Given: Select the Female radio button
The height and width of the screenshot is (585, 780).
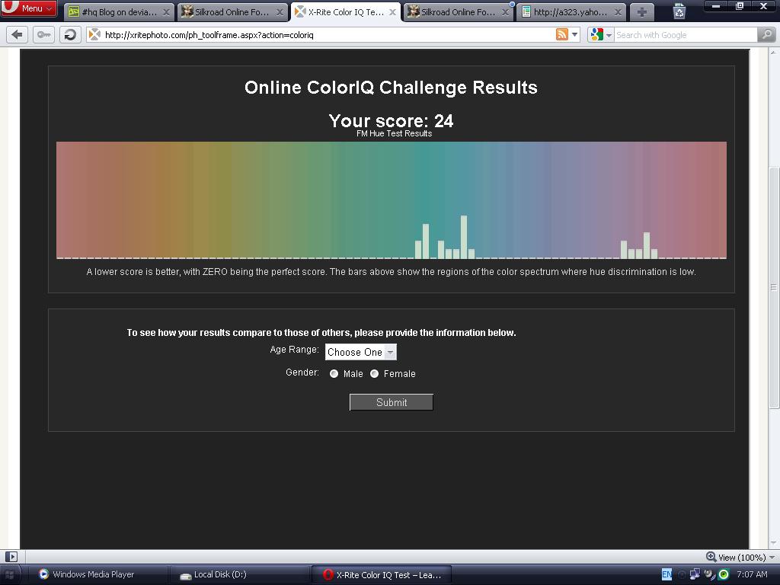Looking at the screenshot, I should (x=374, y=374).
